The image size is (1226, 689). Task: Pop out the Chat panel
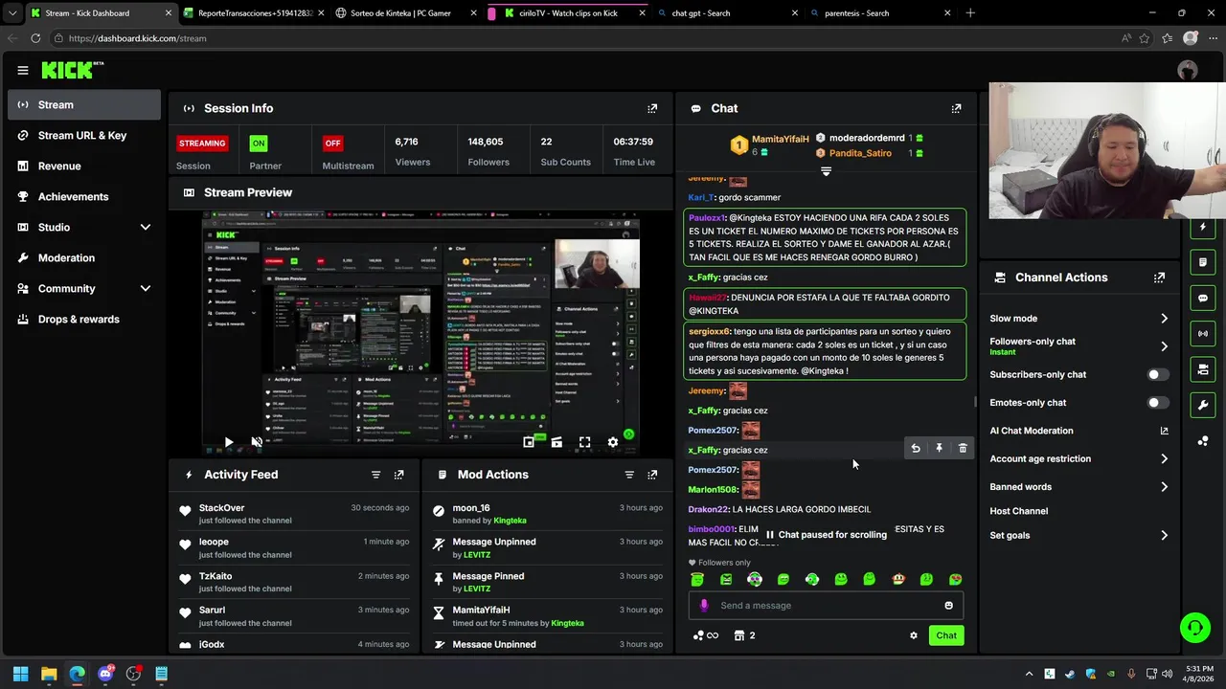click(956, 108)
